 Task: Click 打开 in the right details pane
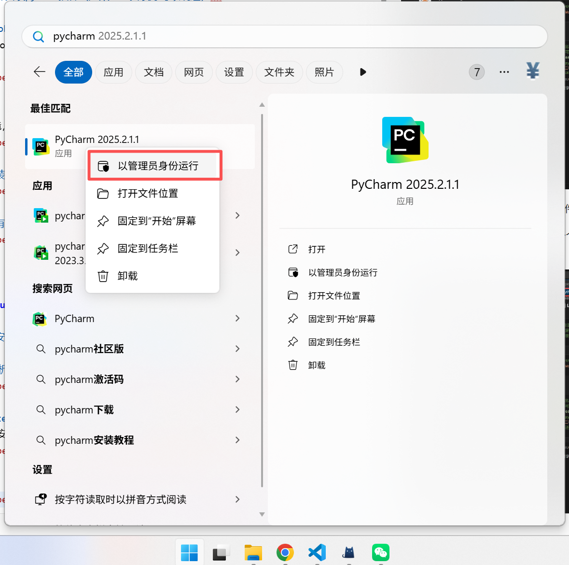pos(317,249)
